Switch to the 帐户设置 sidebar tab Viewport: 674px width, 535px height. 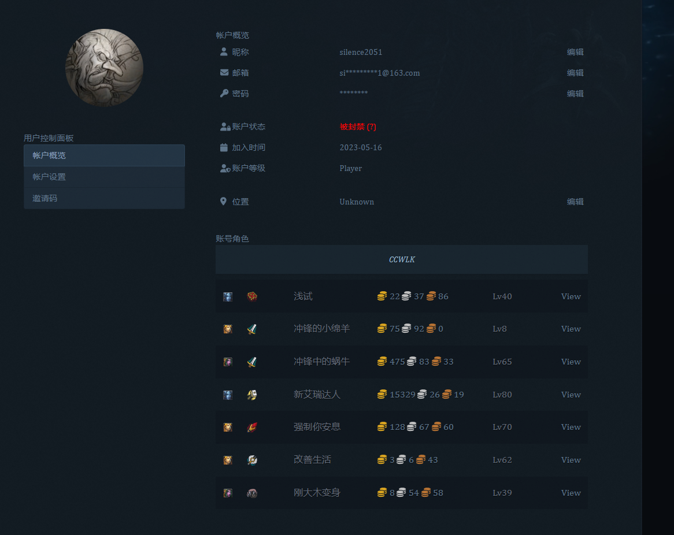[104, 177]
